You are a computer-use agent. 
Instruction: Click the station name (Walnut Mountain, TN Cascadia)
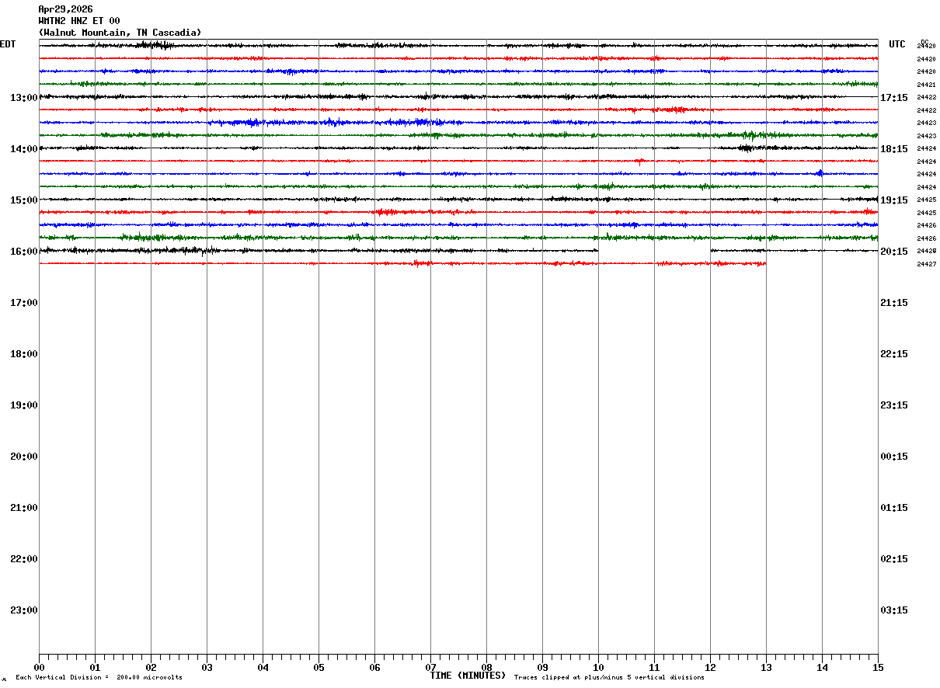point(120,33)
